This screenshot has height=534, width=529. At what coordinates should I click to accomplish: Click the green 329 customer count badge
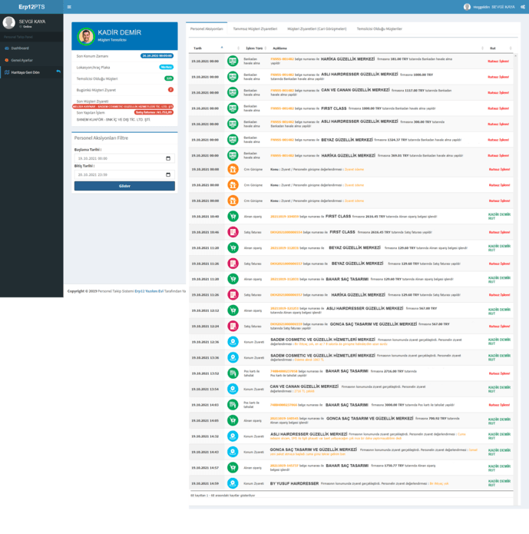[169, 78]
